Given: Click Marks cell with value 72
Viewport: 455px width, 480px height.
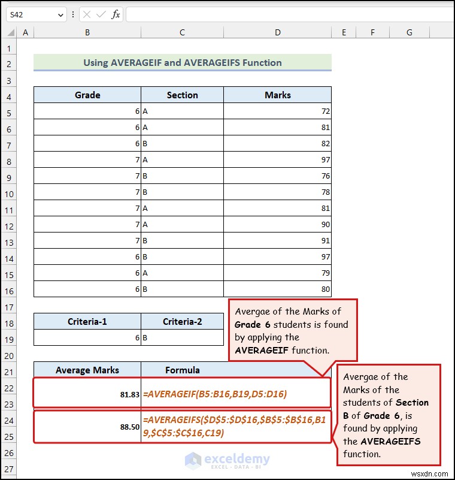Looking at the screenshot, I should point(277,111).
